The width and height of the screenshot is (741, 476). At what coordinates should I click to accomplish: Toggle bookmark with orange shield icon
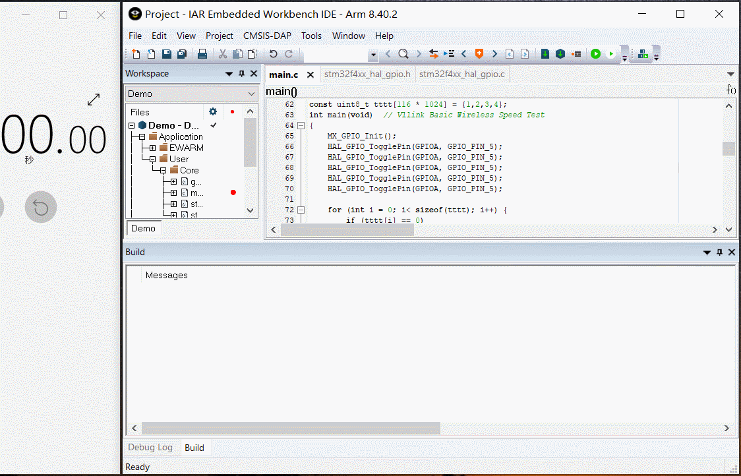pos(479,54)
